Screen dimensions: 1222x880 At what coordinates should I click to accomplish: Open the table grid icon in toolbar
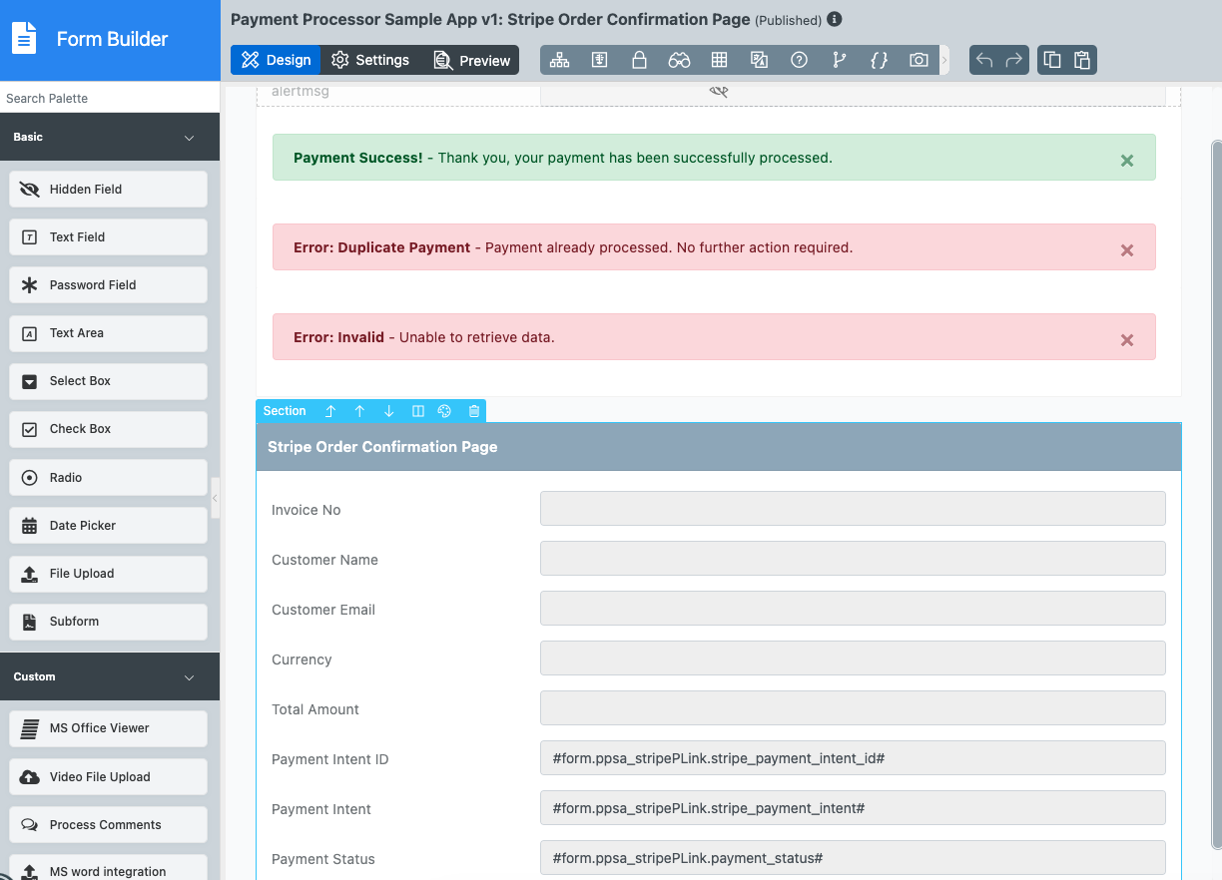(x=719, y=60)
